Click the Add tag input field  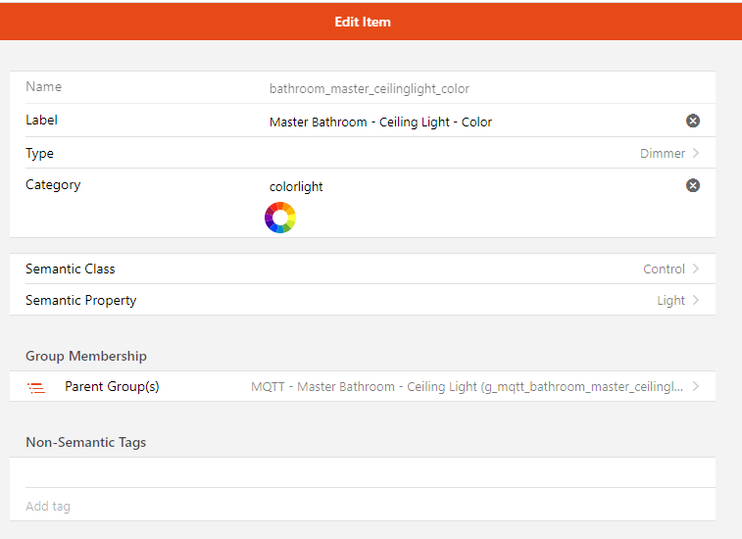[x=363, y=506]
